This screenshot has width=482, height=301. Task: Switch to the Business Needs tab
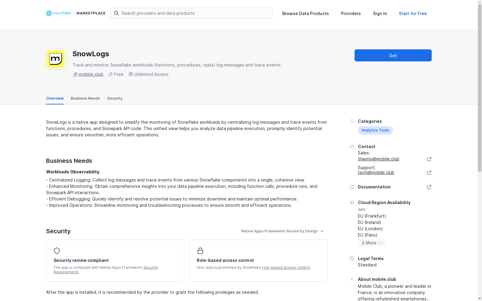(85, 98)
